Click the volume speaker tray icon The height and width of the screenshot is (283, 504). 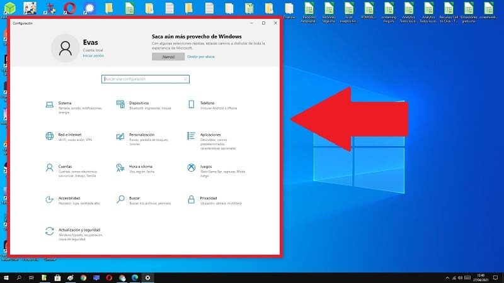coord(460,278)
